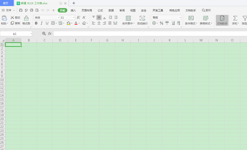Click the Redo arrow icon
The height and width of the screenshot is (150, 247).
point(48,10)
